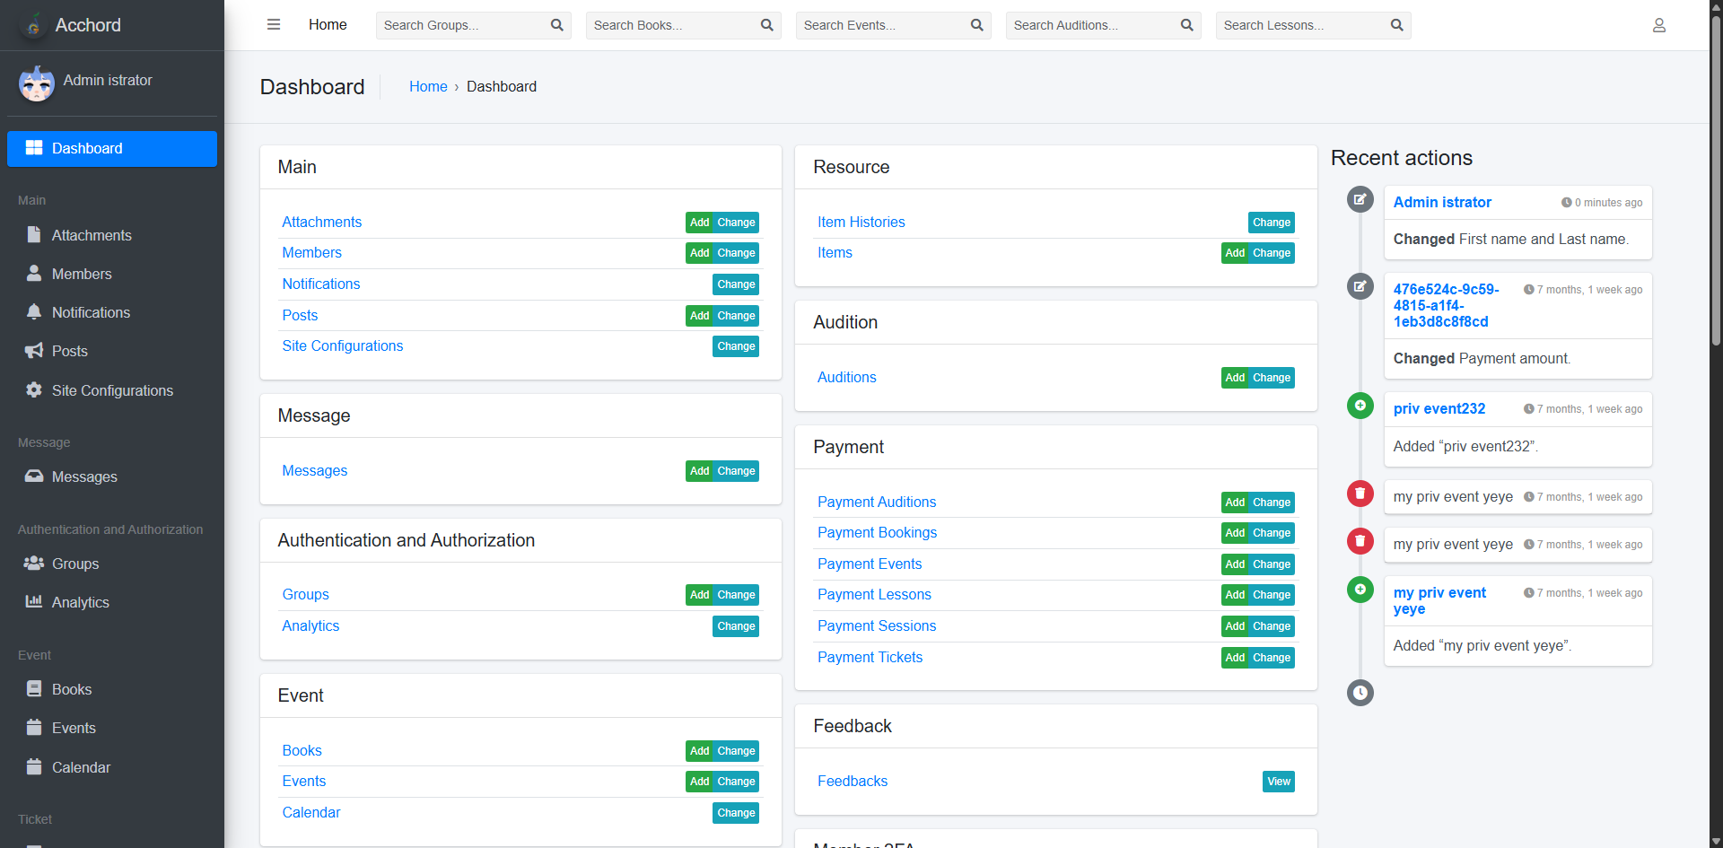Select Site Configurations in sidebar
Image resolution: width=1723 pixels, height=848 pixels.
click(x=112, y=390)
